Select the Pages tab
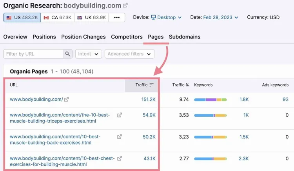This screenshot has height=171, width=294. click(x=156, y=37)
